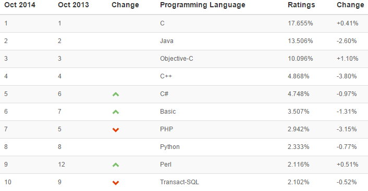
Task: Select the -3.80% change value for C++
Action: click(x=347, y=76)
